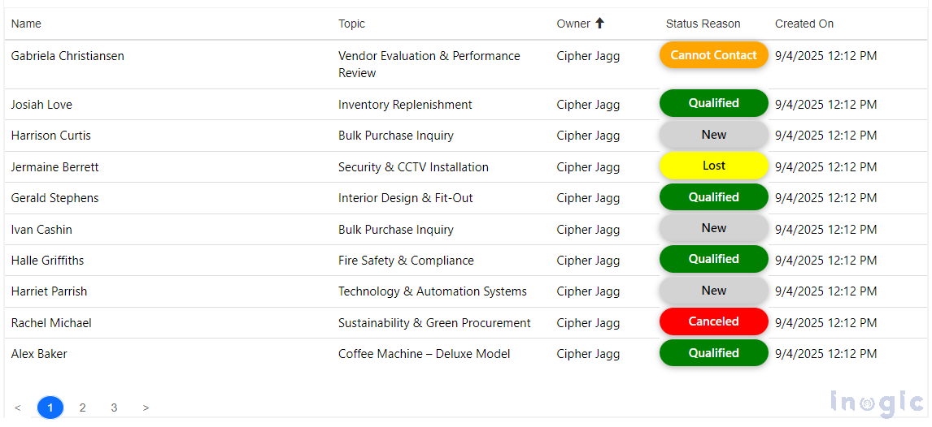Click the red Canceled status badge

[713, 321]
